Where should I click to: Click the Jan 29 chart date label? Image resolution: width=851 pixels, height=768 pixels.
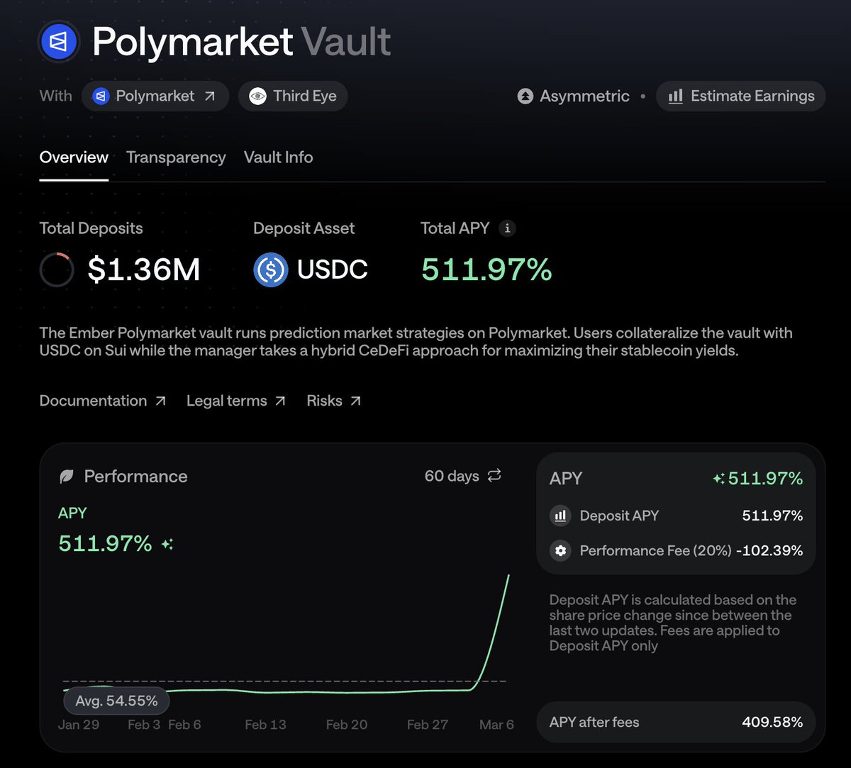[79, 725]
